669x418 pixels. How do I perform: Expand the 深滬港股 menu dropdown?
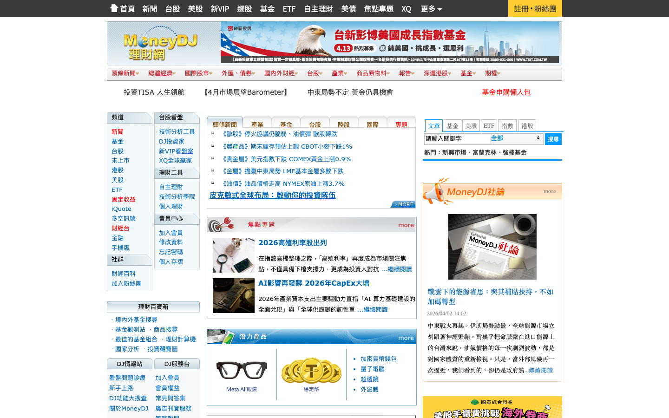tap(438, 73)
